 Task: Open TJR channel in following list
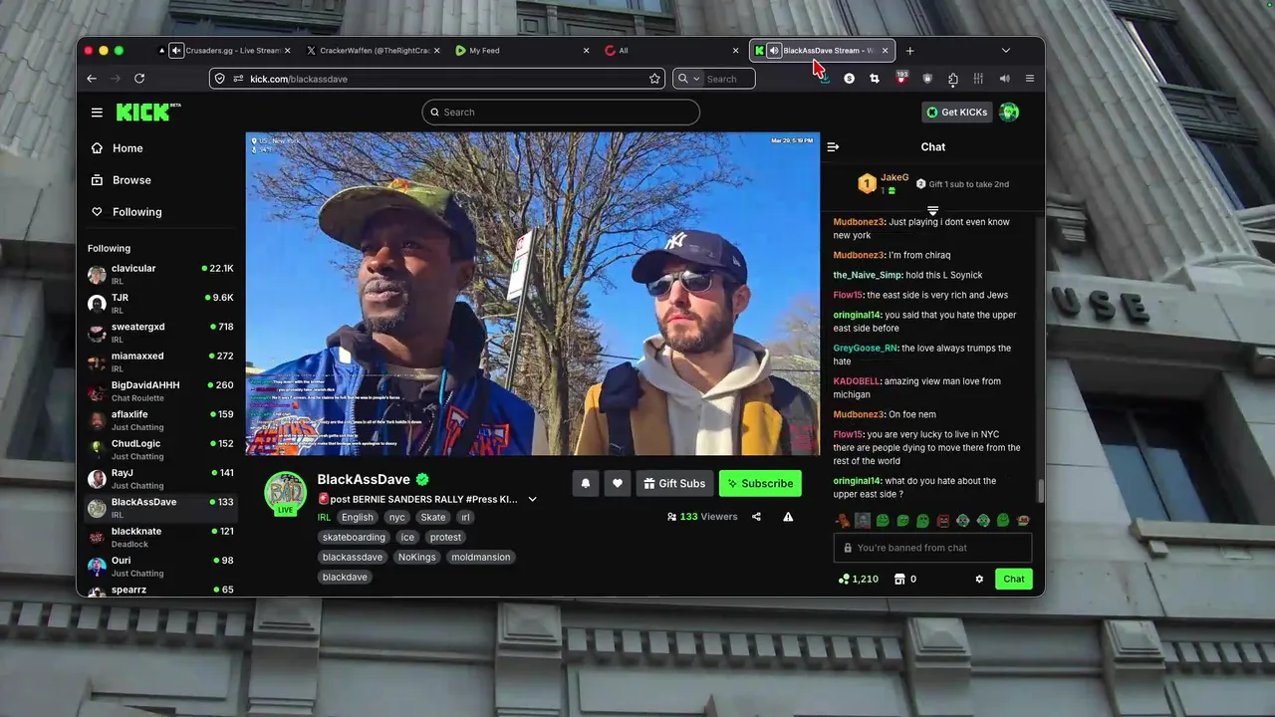(160, 303)
